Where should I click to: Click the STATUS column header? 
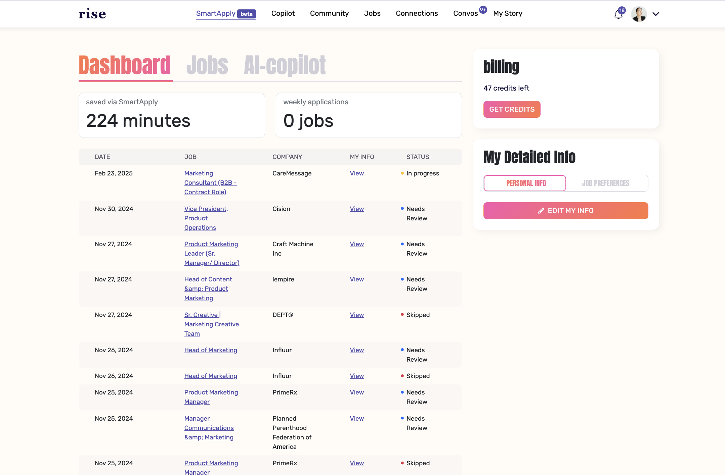[x=418, y=157]
